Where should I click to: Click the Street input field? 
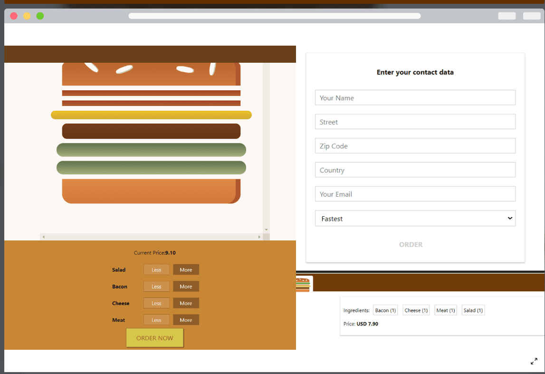[415, 122]
